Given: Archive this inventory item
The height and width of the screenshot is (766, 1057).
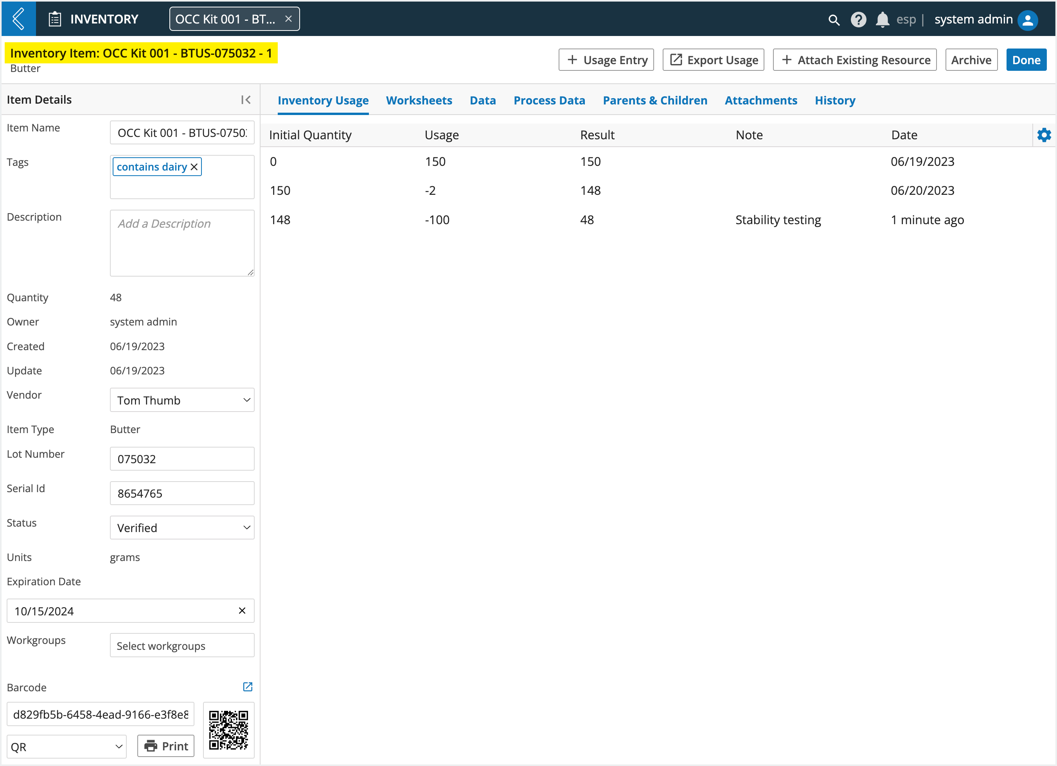Looking at the screenshot, I should [971, 60].
